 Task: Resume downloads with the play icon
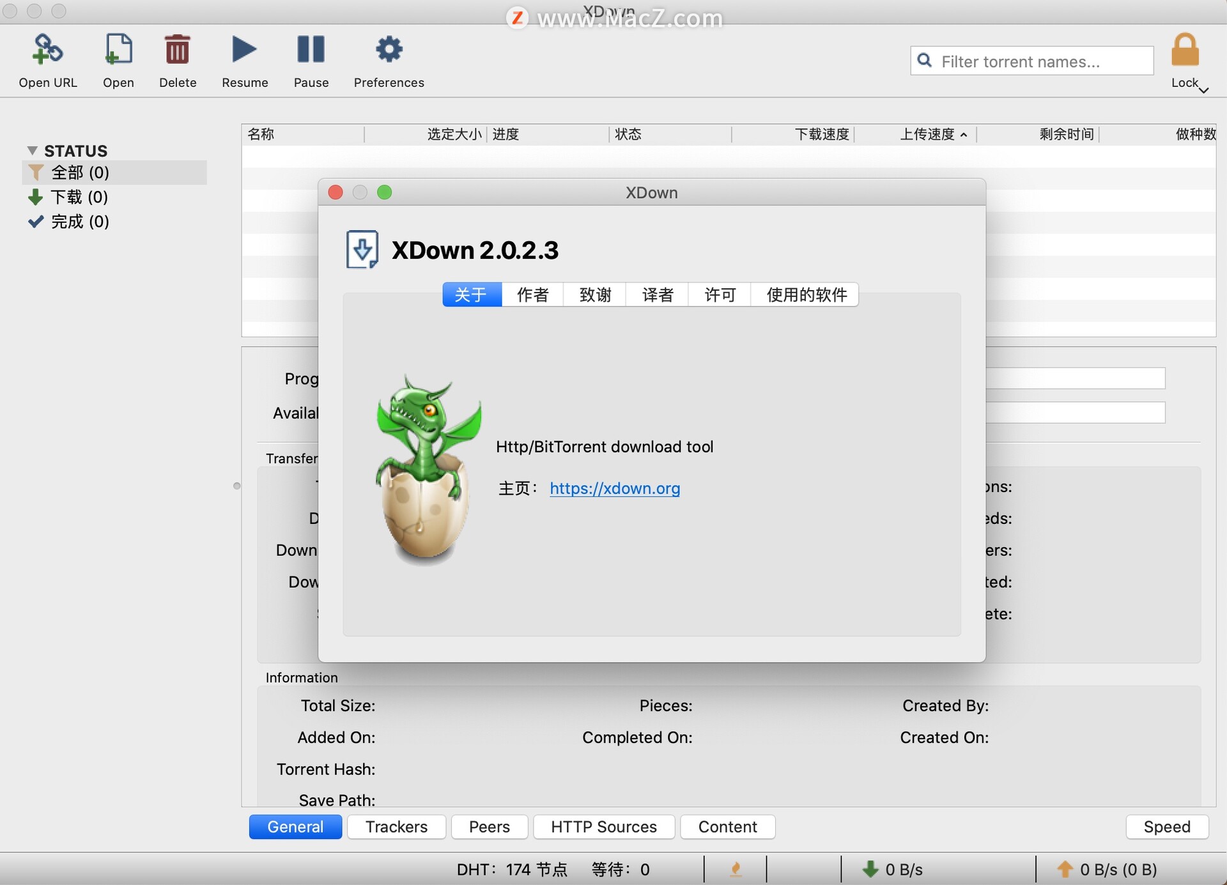pyautogui.click(x=244, y=49)
